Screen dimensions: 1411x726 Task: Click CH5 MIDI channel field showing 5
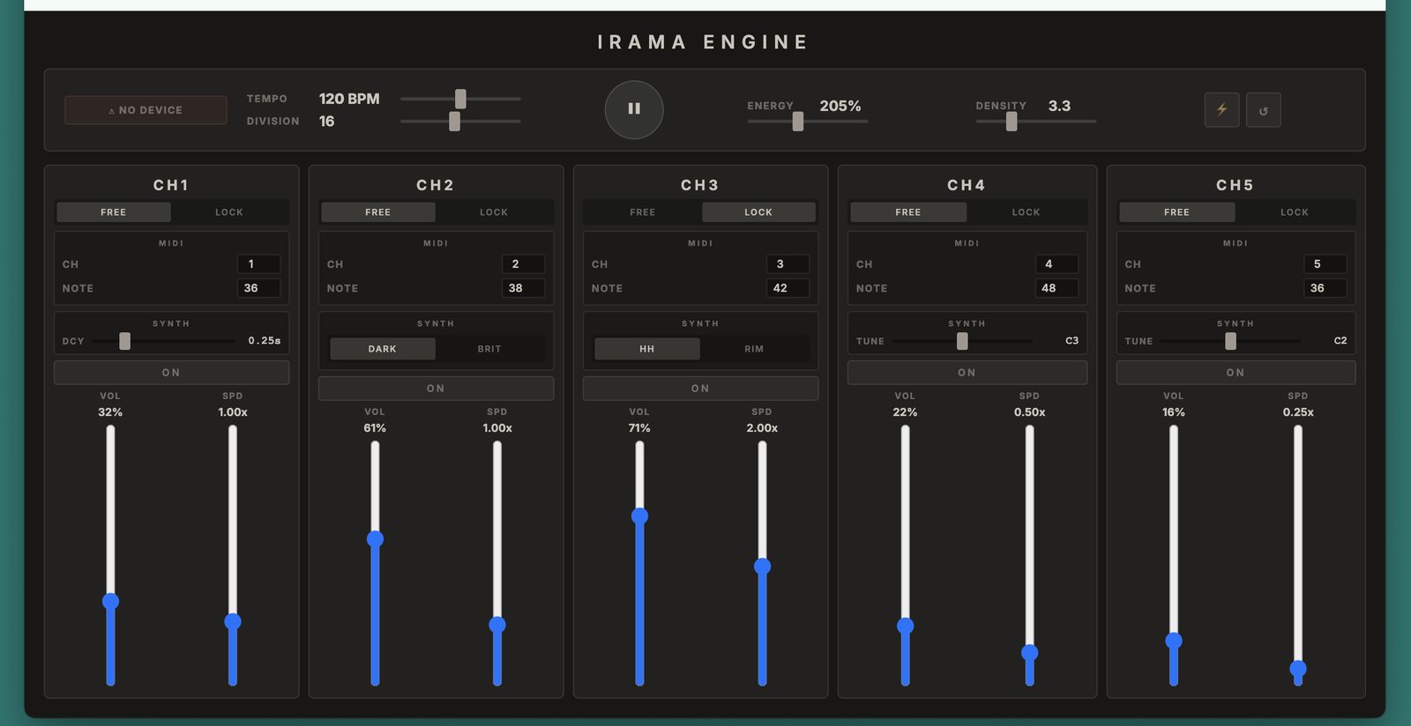coord(1325,264)
